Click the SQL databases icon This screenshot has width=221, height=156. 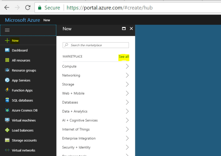click(x=7, y=100)
